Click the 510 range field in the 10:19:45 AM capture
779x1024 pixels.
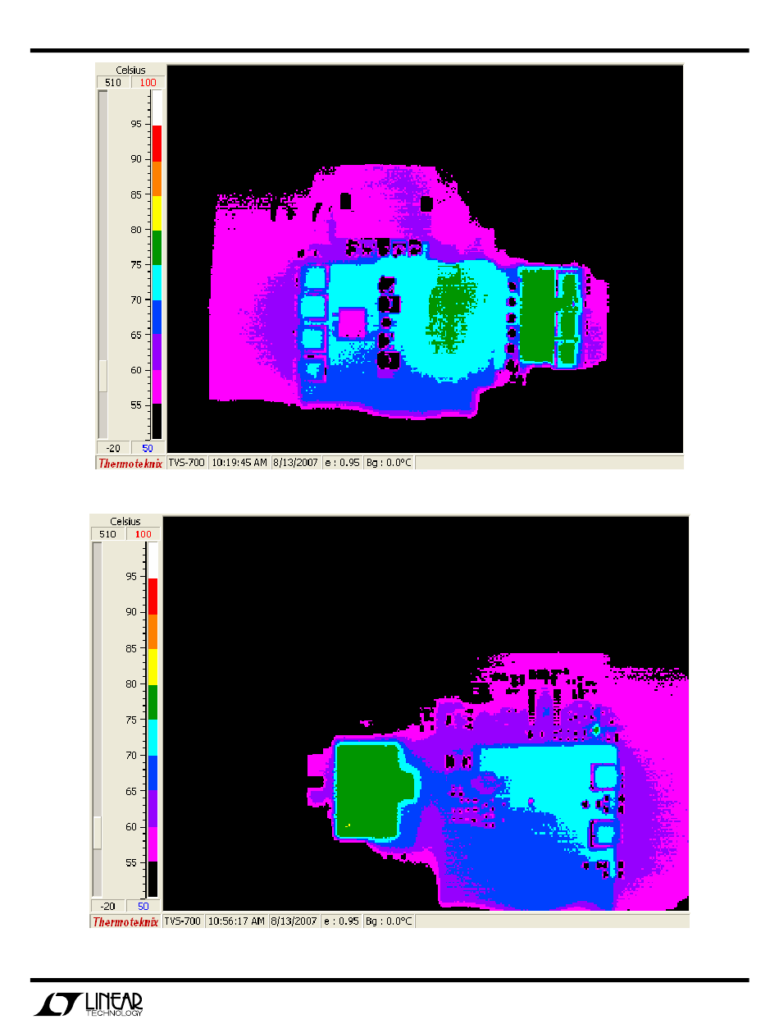pyautogui.click(x=113, y=82)
